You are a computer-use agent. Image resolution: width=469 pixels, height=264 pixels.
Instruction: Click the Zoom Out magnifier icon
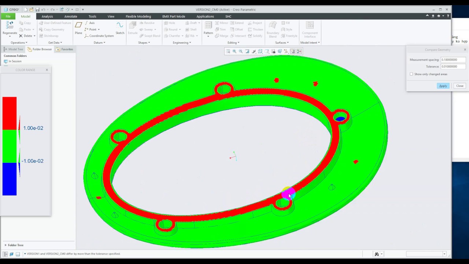click(x=241, y=51)
